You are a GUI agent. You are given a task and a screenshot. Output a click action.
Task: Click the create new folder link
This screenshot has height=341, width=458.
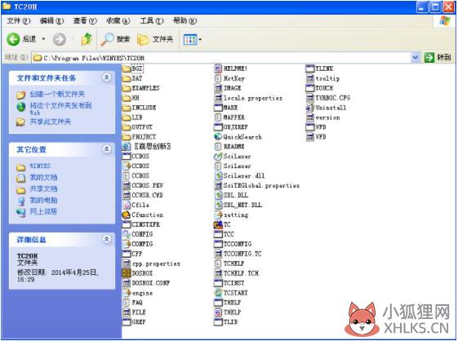tap(57, 94)
